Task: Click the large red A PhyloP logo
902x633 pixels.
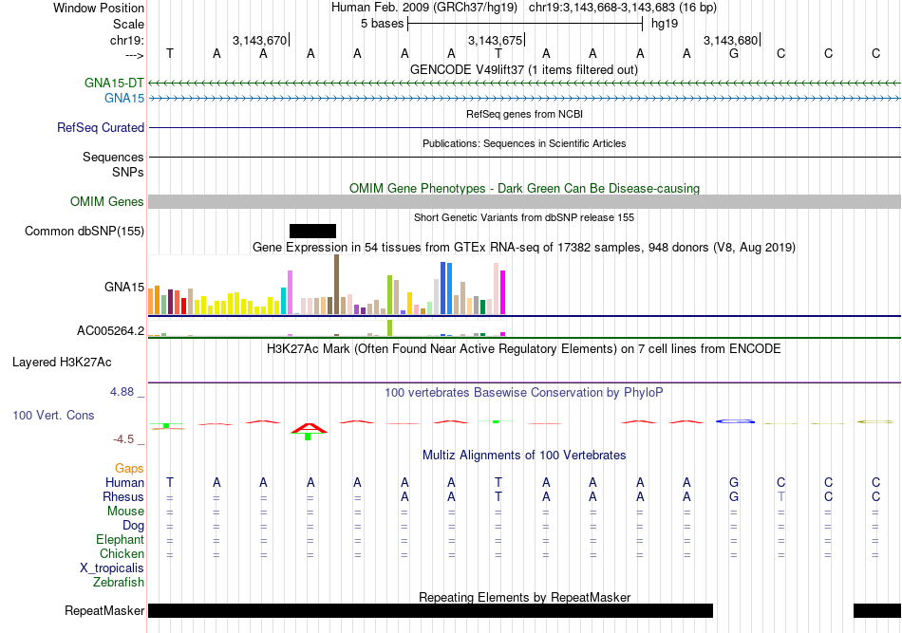Action: [x=309, y=429]
